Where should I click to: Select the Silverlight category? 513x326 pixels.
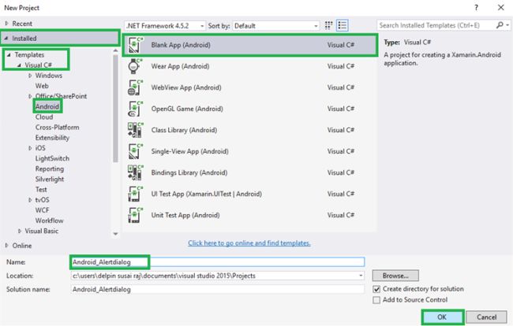50,180
